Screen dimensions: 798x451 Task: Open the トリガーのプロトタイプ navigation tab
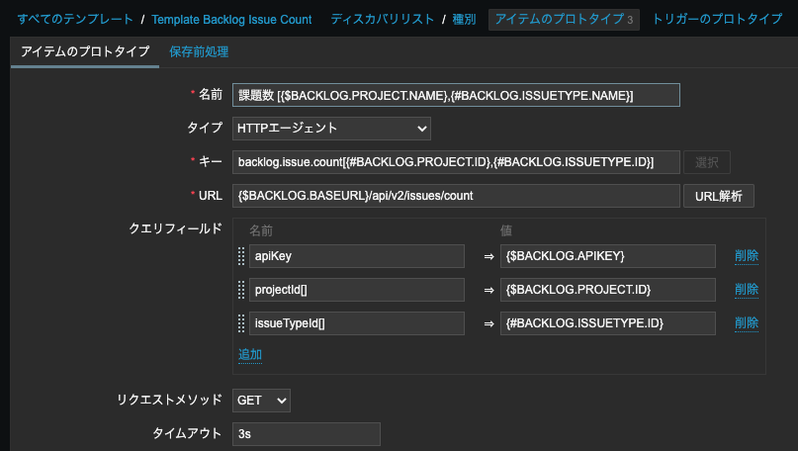pos(717,20)
